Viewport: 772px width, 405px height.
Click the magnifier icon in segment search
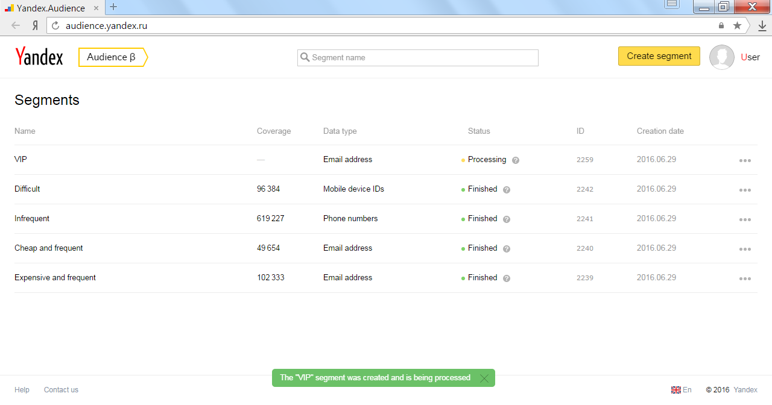pyautogui.click(x=305, y=58)
